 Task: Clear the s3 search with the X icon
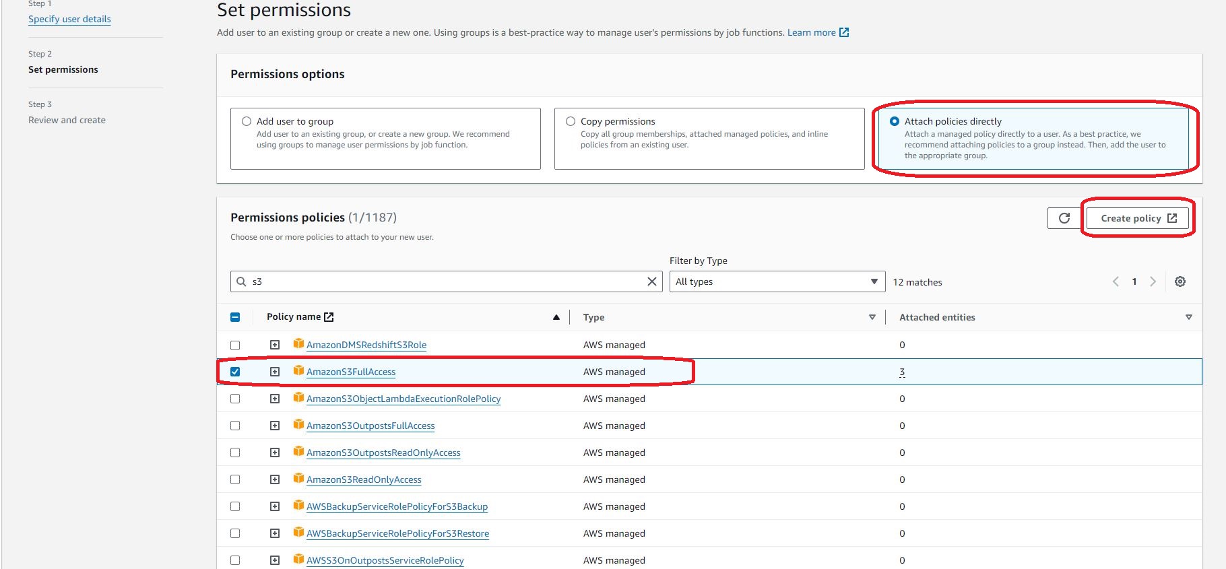[651, 281]
